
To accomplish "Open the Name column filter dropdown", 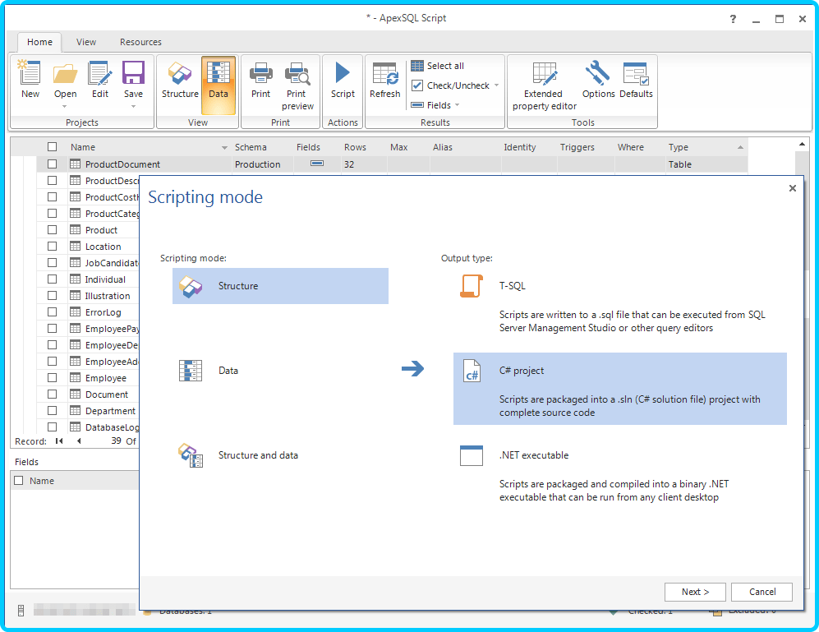I will [224, 147].
